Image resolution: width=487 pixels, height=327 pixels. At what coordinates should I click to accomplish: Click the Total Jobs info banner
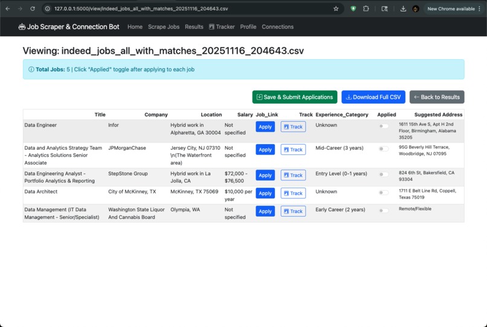pyautogui.click(x=243, y=69)
